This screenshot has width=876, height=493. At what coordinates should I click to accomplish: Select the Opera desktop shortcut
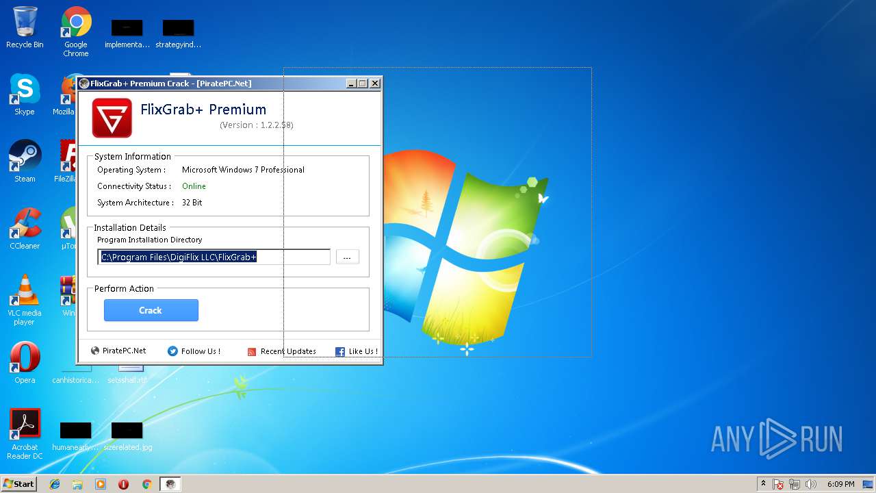point(25,363)
